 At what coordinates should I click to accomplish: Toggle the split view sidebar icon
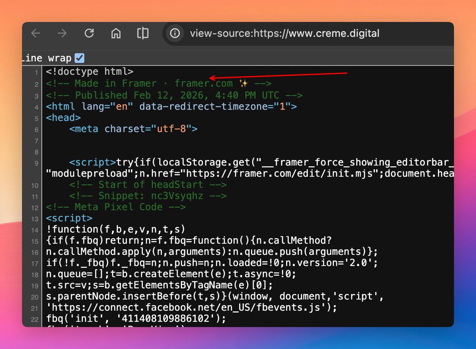[143, 33]
